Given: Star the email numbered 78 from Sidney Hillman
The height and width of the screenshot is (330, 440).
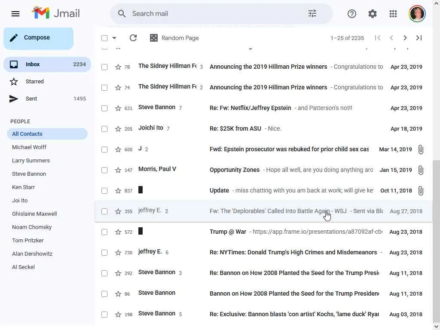Looking at the screenshot, I should [x=118, y=67].
